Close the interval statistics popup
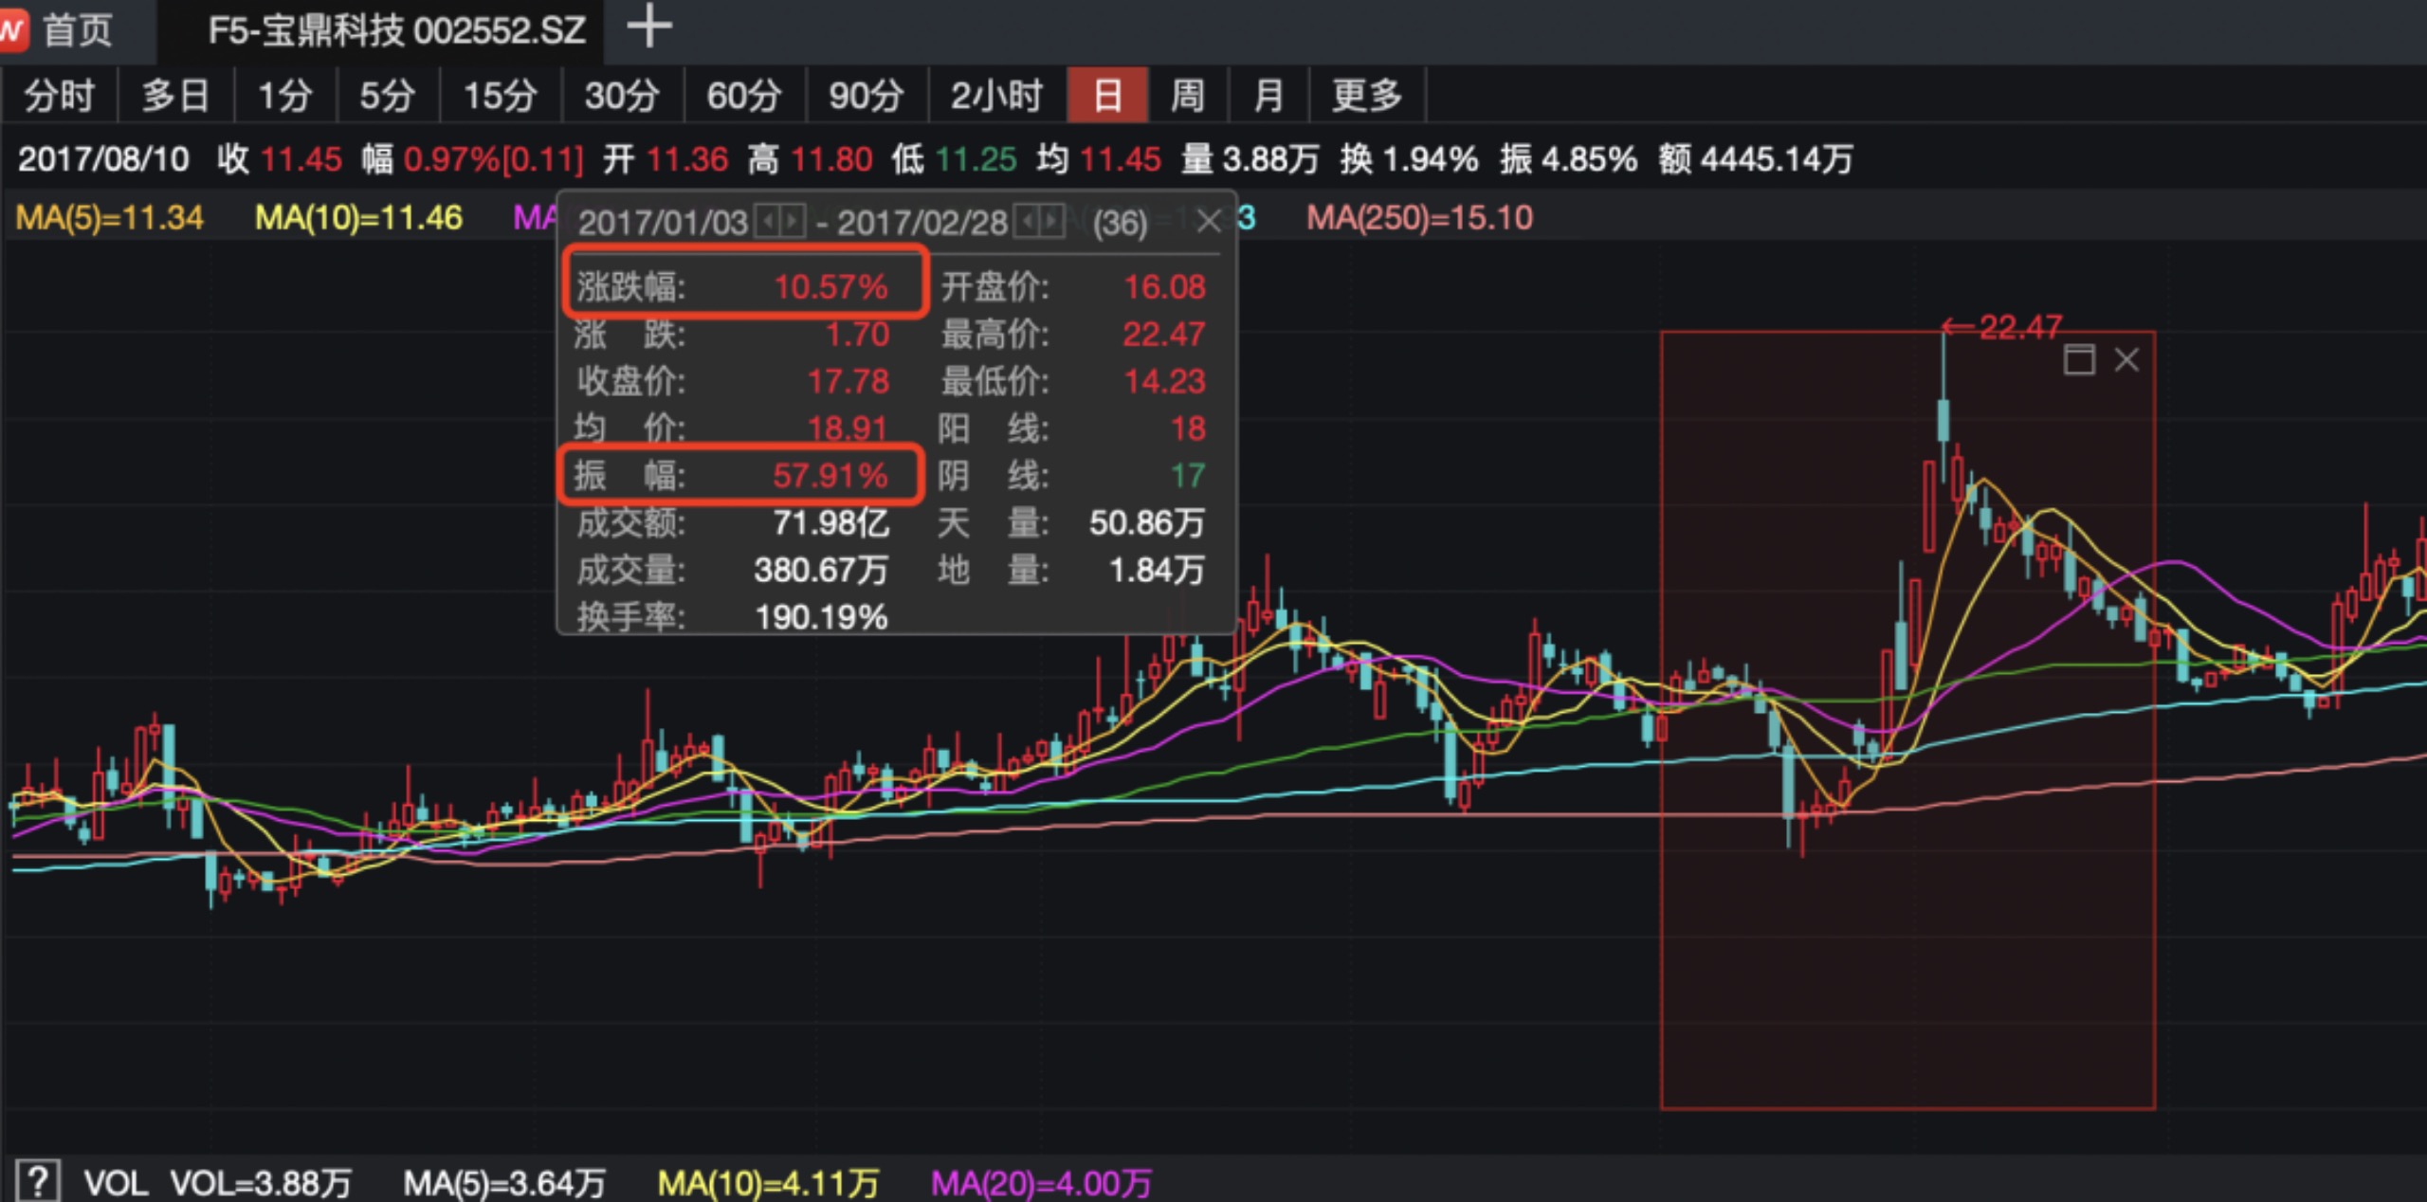The image size is (2427, 1202). click(x=1209, y=222)
